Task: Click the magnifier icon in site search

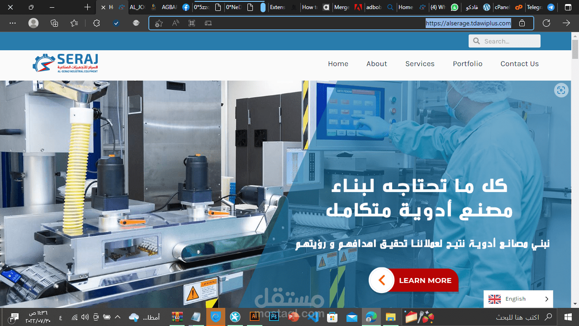Action: click(476, 41)
